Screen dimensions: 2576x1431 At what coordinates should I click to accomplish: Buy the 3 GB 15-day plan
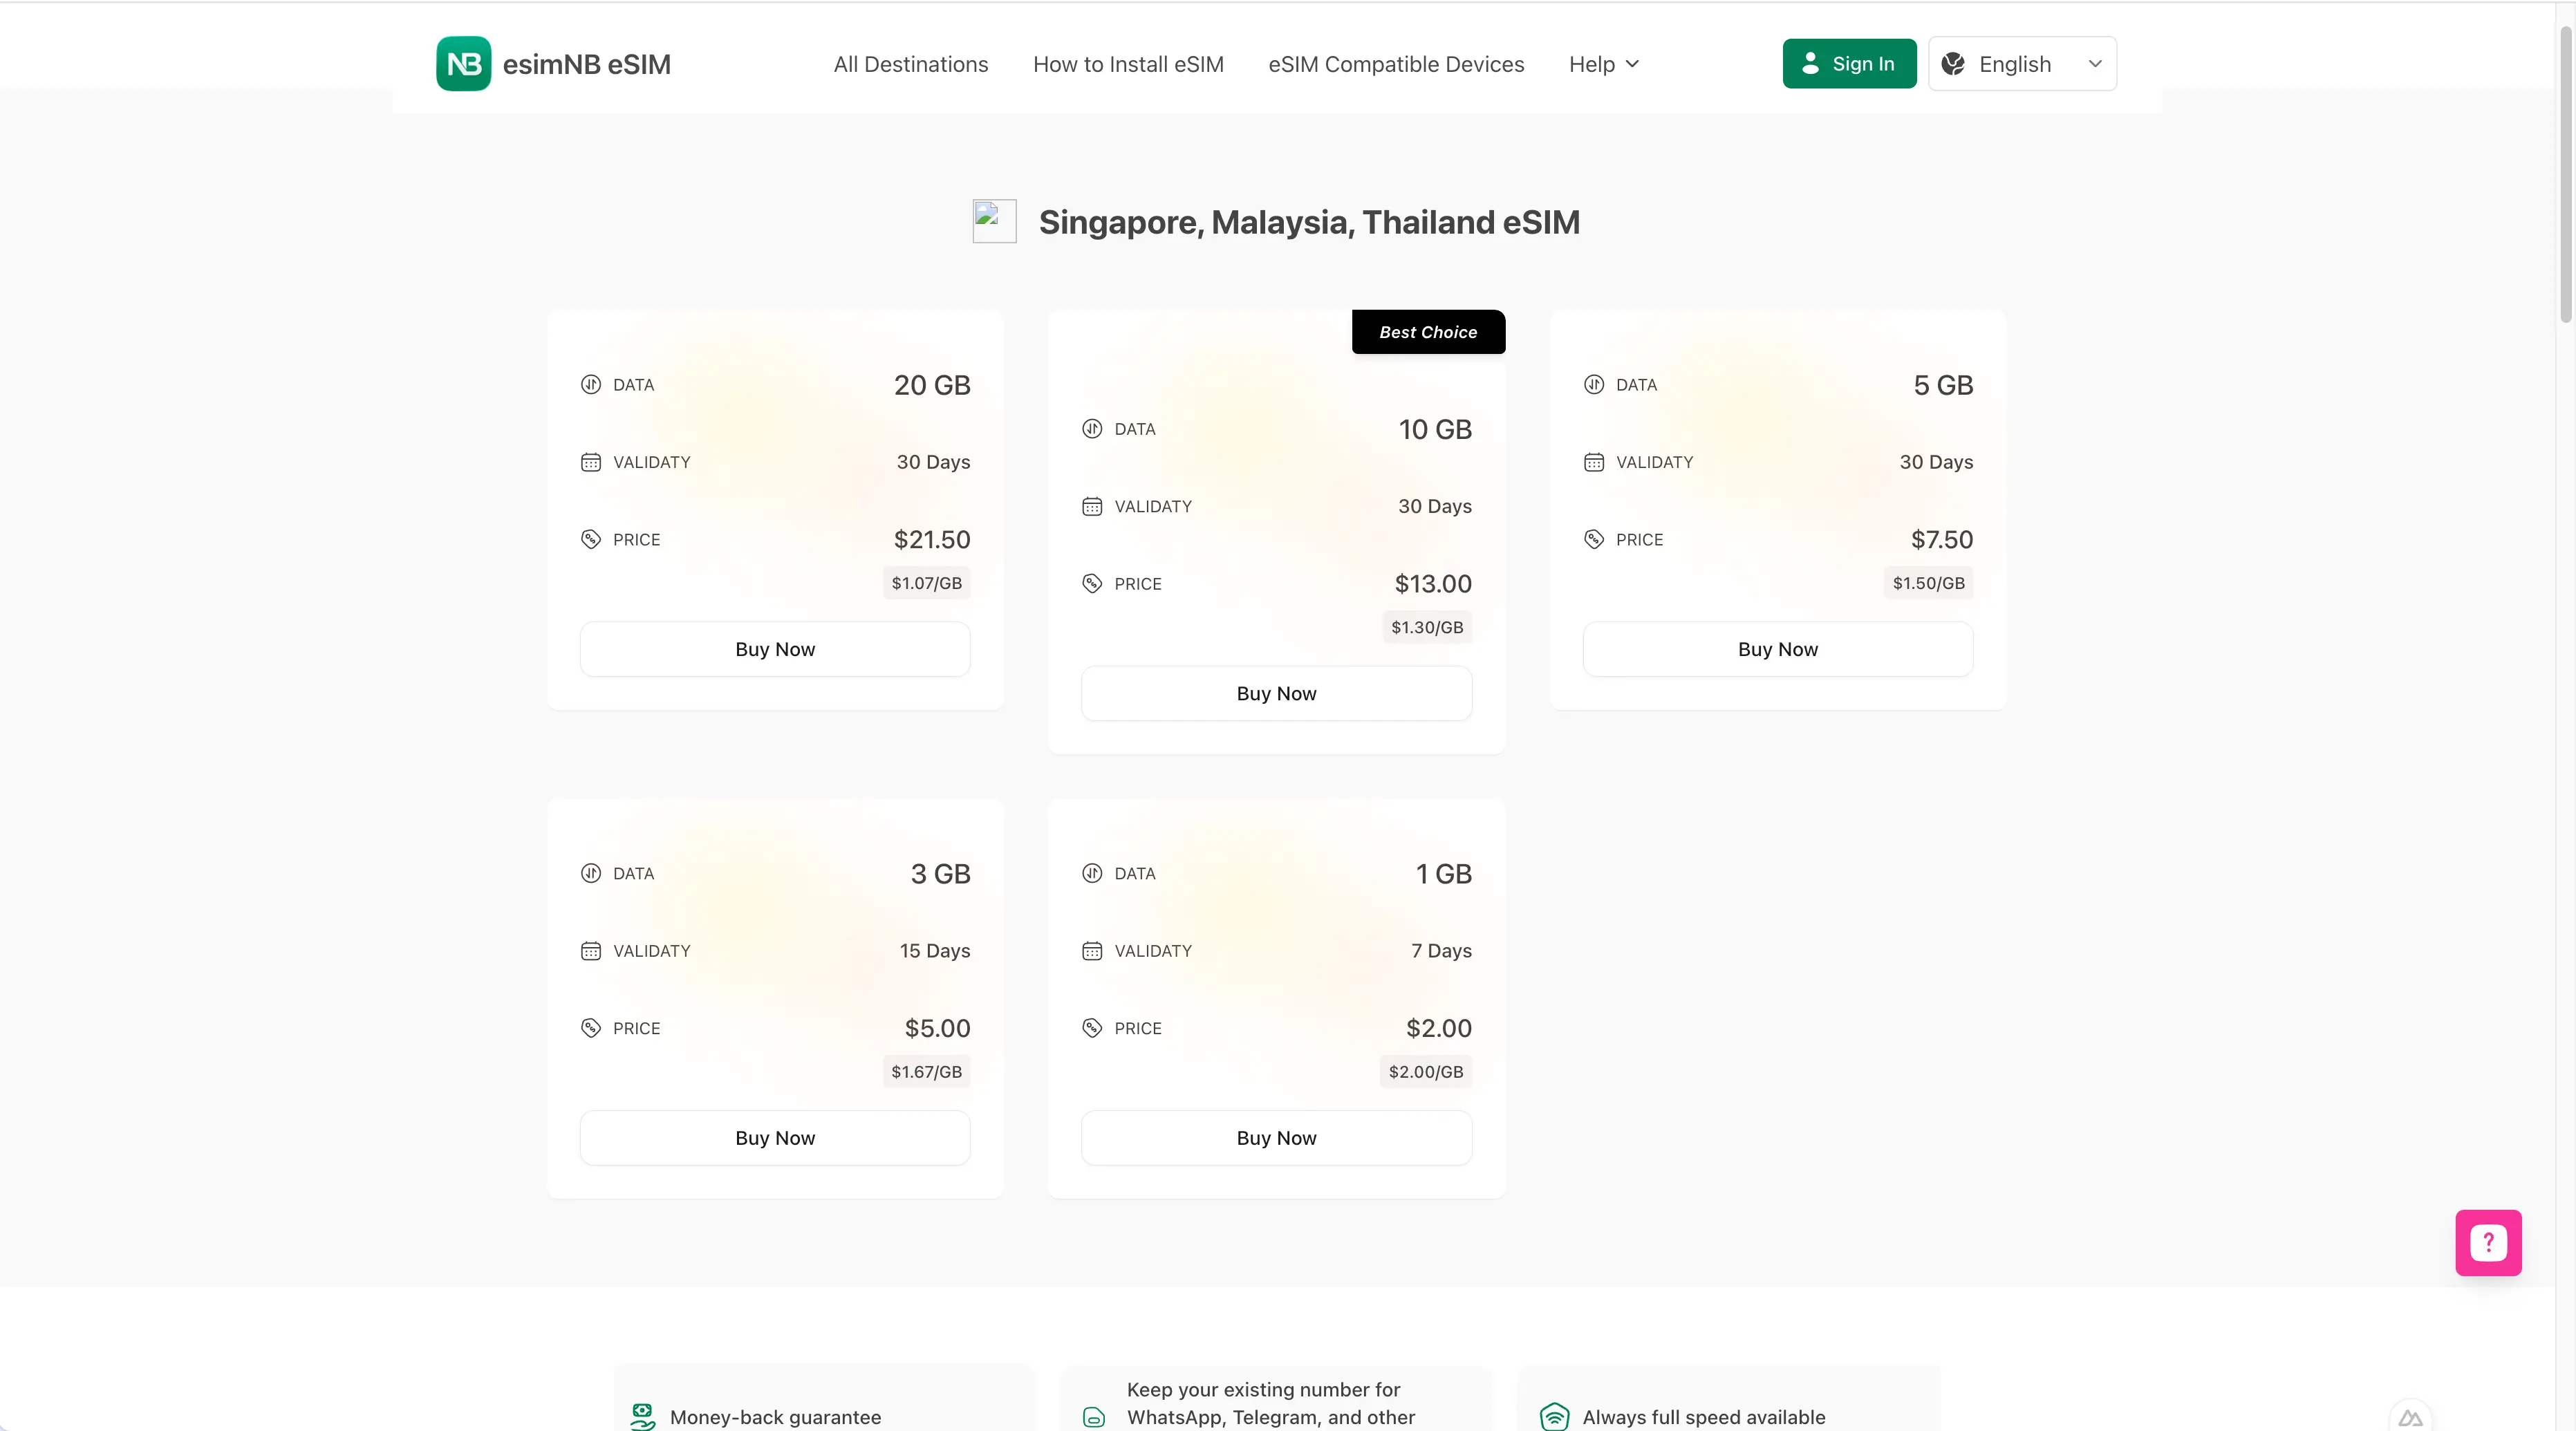coord(775,1138)
